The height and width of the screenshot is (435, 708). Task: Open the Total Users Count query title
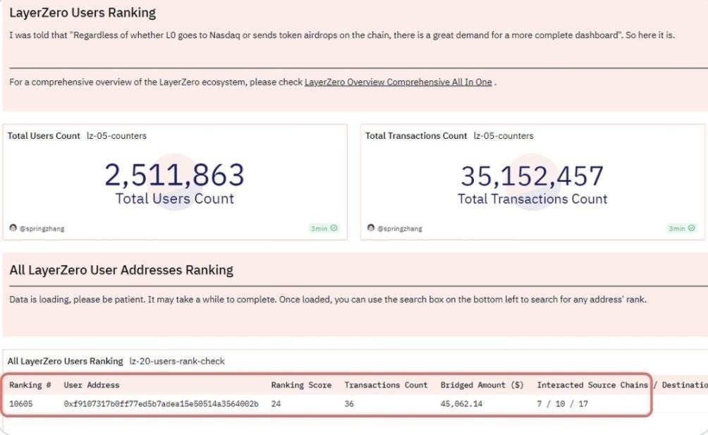(x=44, y=136)
